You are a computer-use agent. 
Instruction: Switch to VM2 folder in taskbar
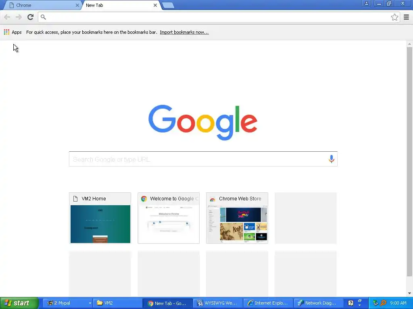[117, 303]
